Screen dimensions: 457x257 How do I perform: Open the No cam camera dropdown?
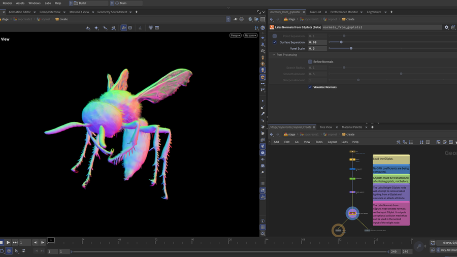pos(250,36)
